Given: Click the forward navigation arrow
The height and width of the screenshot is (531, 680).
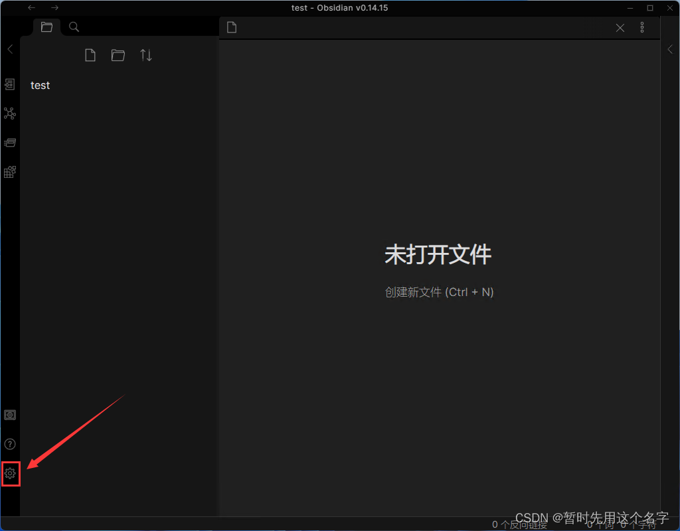Looking at the screenshot, I should coord(54,7).
